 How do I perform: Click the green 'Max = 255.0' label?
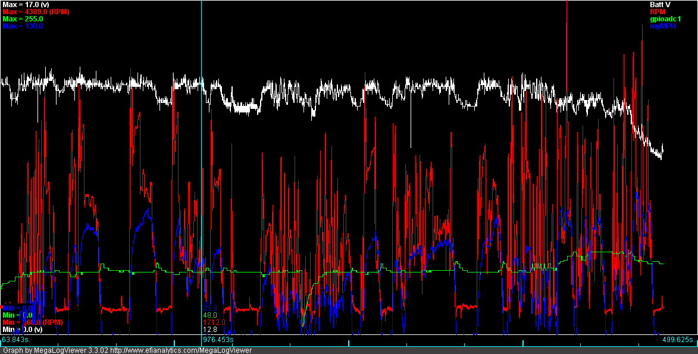click(21, 18)
